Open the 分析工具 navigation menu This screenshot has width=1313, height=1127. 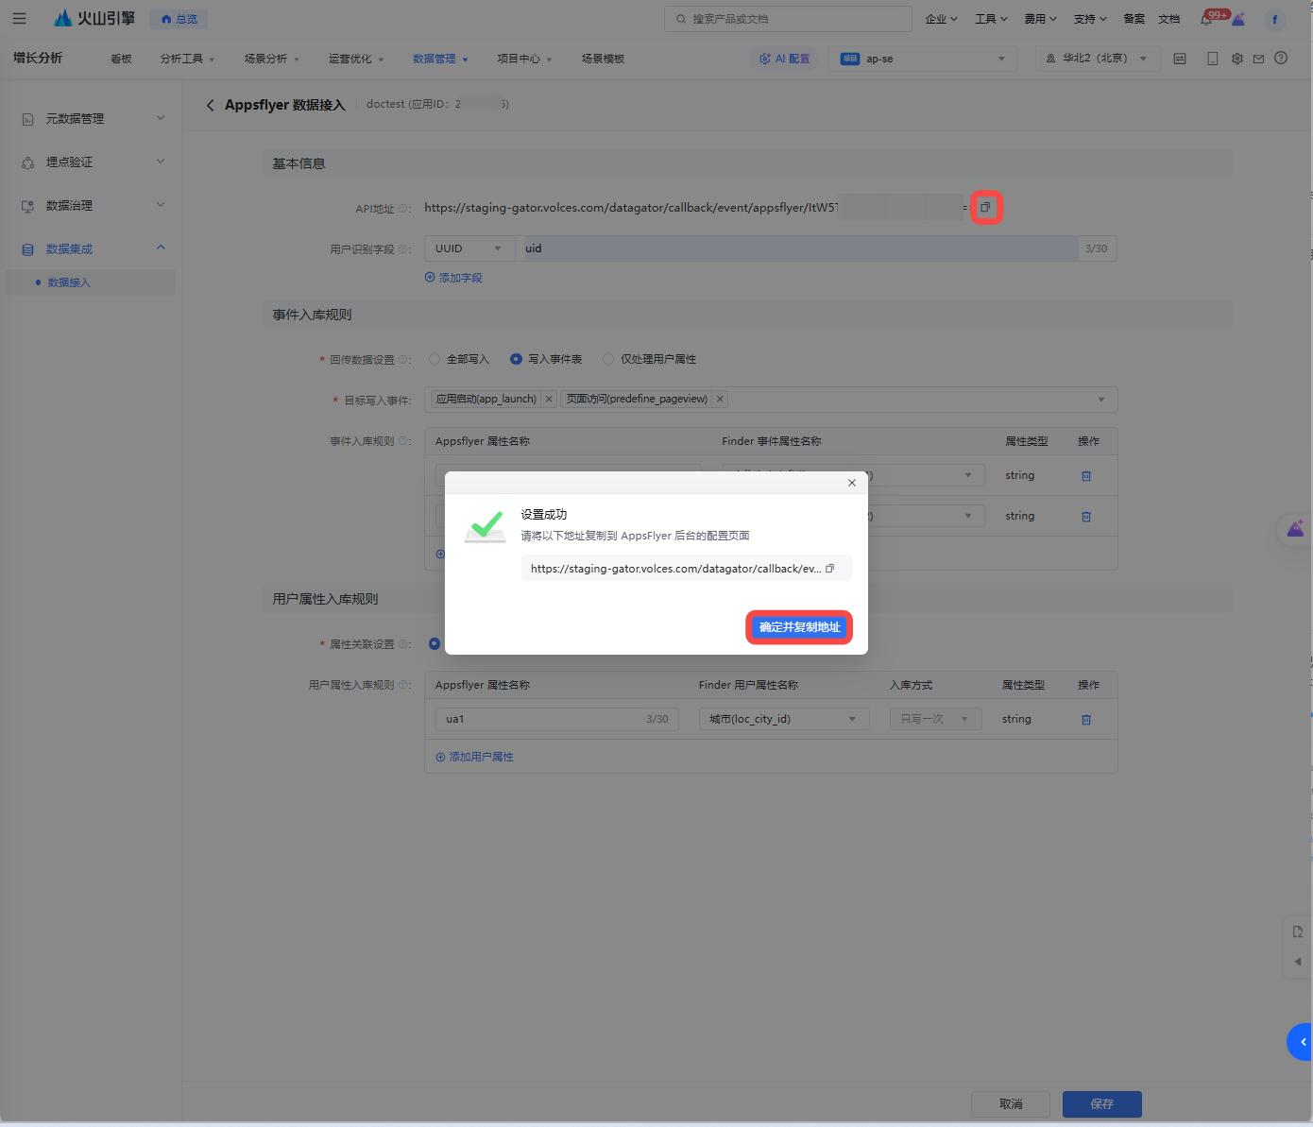[187, 59]
